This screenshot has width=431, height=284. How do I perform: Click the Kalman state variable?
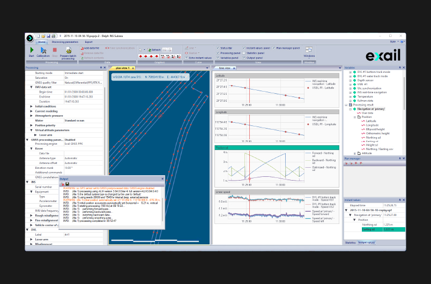pyautogui.click(x=365, y=101)
